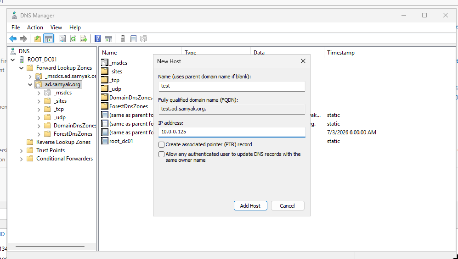
Task: Click the Name input field containing test
Action: [x=232, y=86]
